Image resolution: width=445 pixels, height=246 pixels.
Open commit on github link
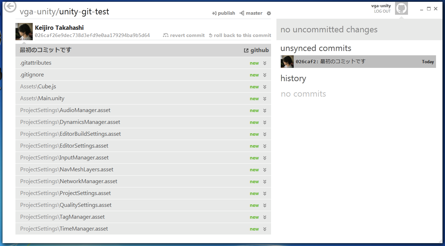[256, 50]
